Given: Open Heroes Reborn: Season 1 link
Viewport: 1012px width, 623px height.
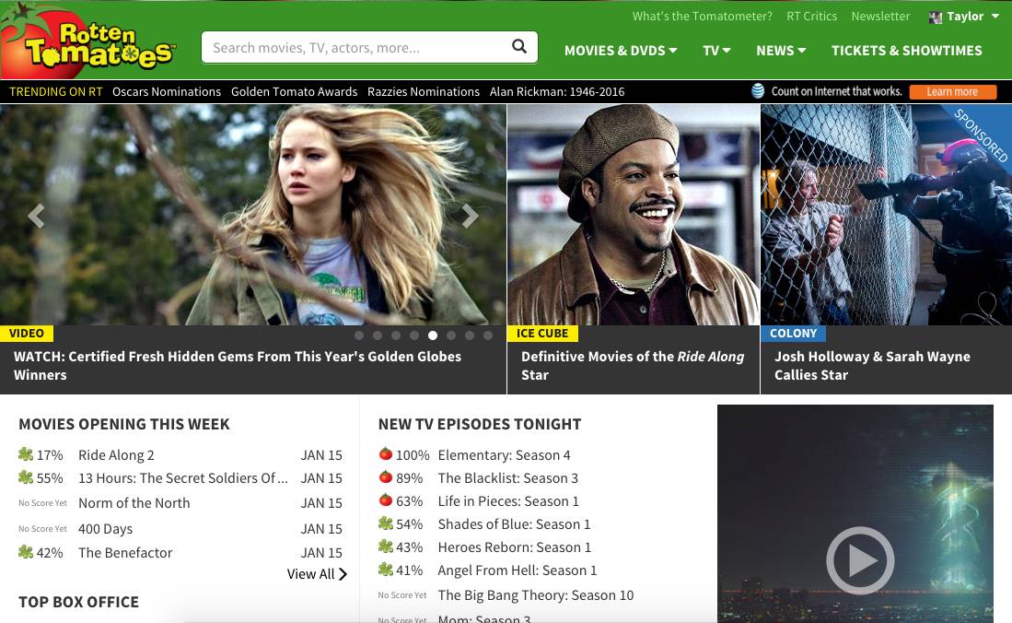Looking at the screenshot, I should point(515,547).
